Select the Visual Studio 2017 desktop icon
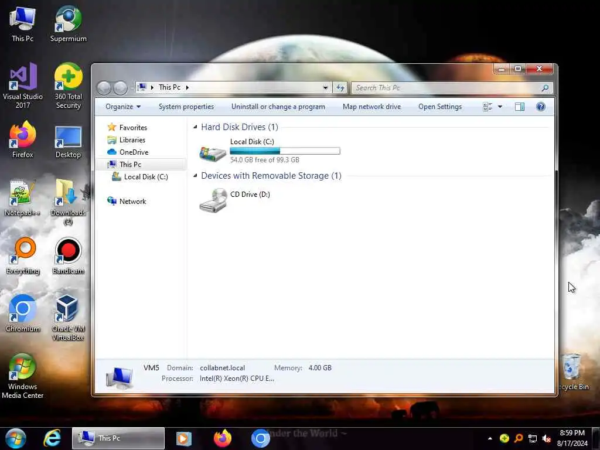Viewport: 600px width, 450px height. pyautogui.click(x=23, y=86)
